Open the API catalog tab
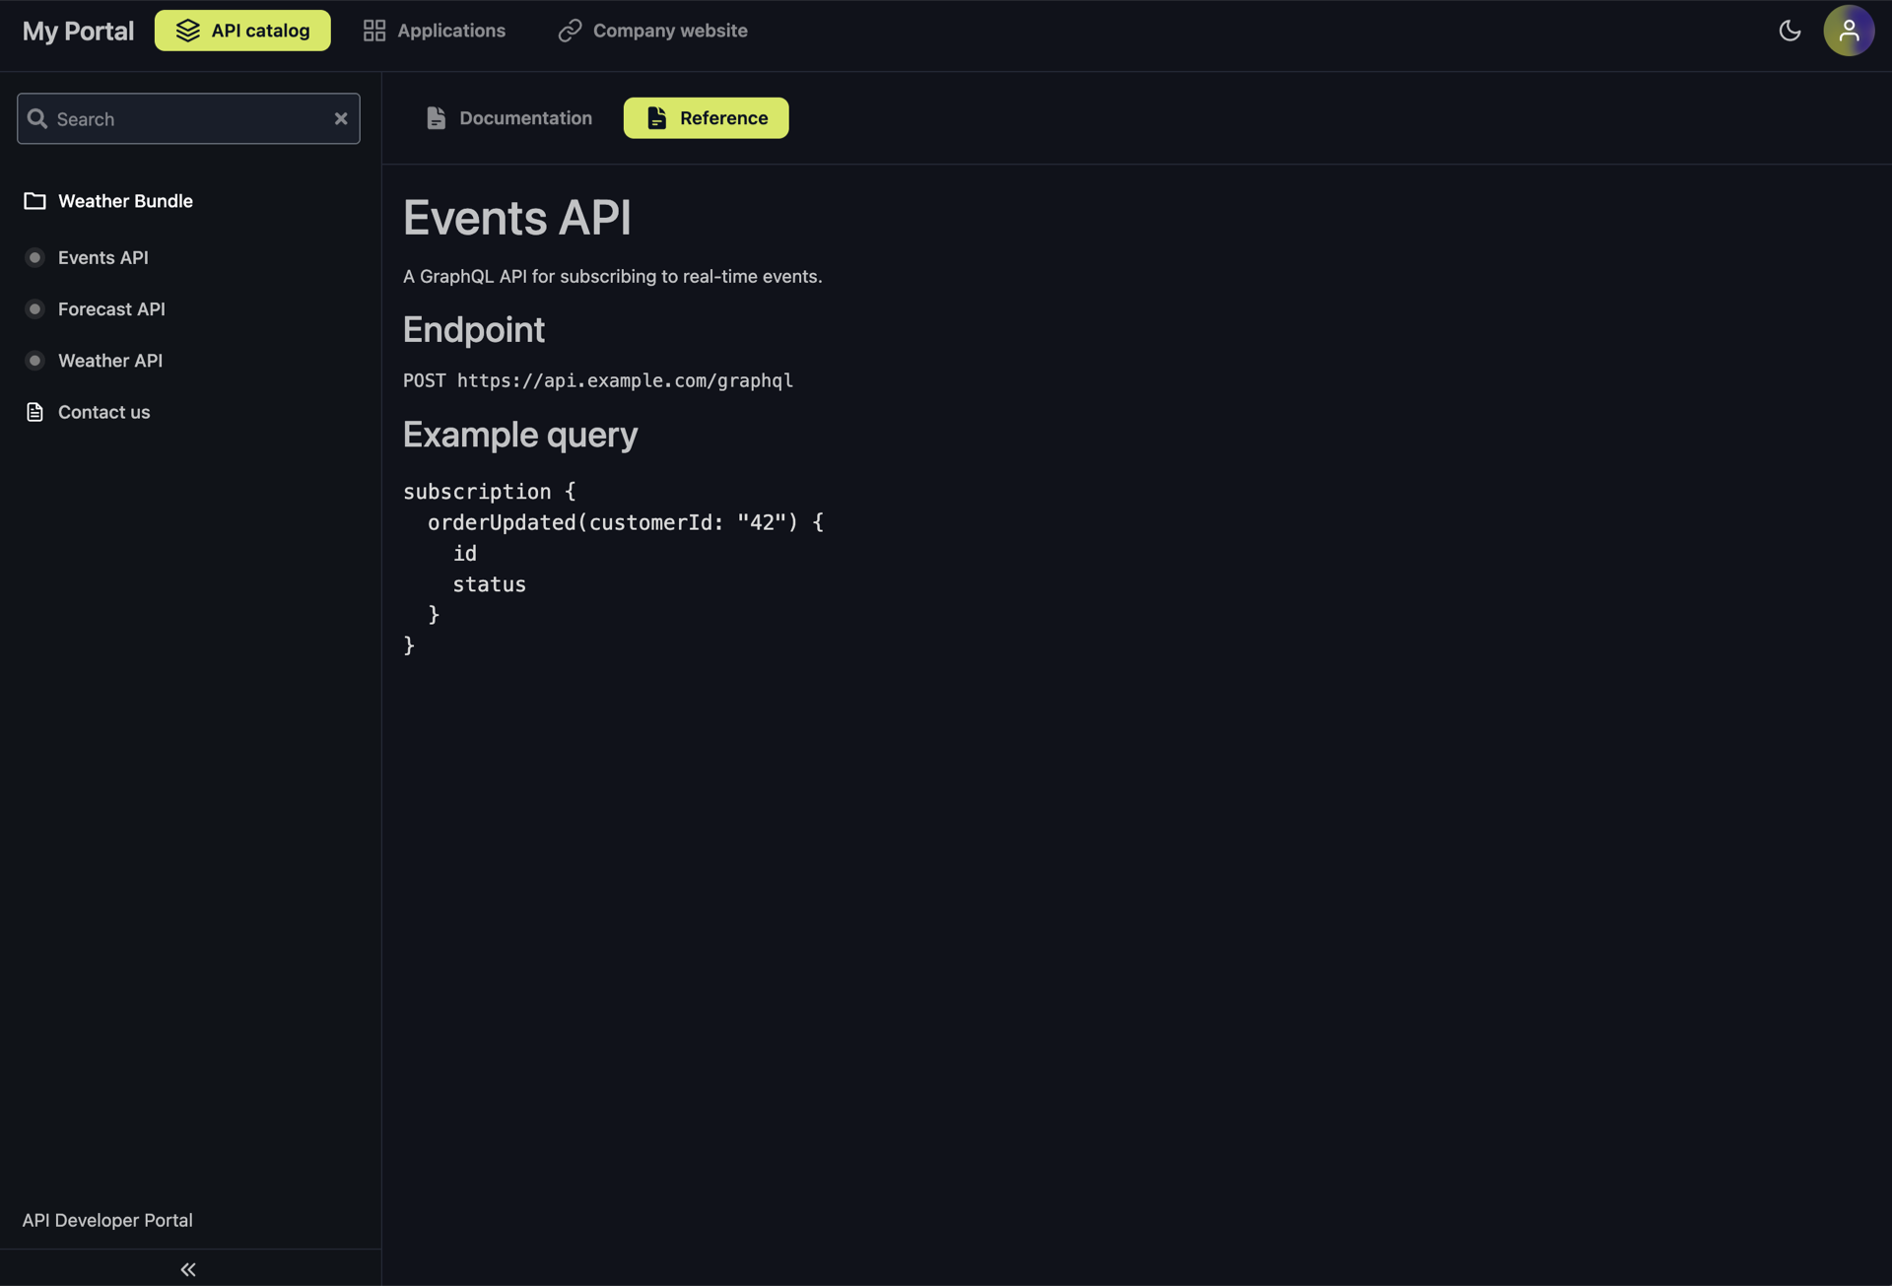The height and width of the screenshot is (1286, 1892). [x=242, y=31]
